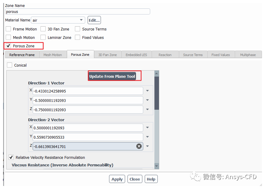Enable the Source Terms checkbox
Viewport: 265px width, 189px height.
78,29
